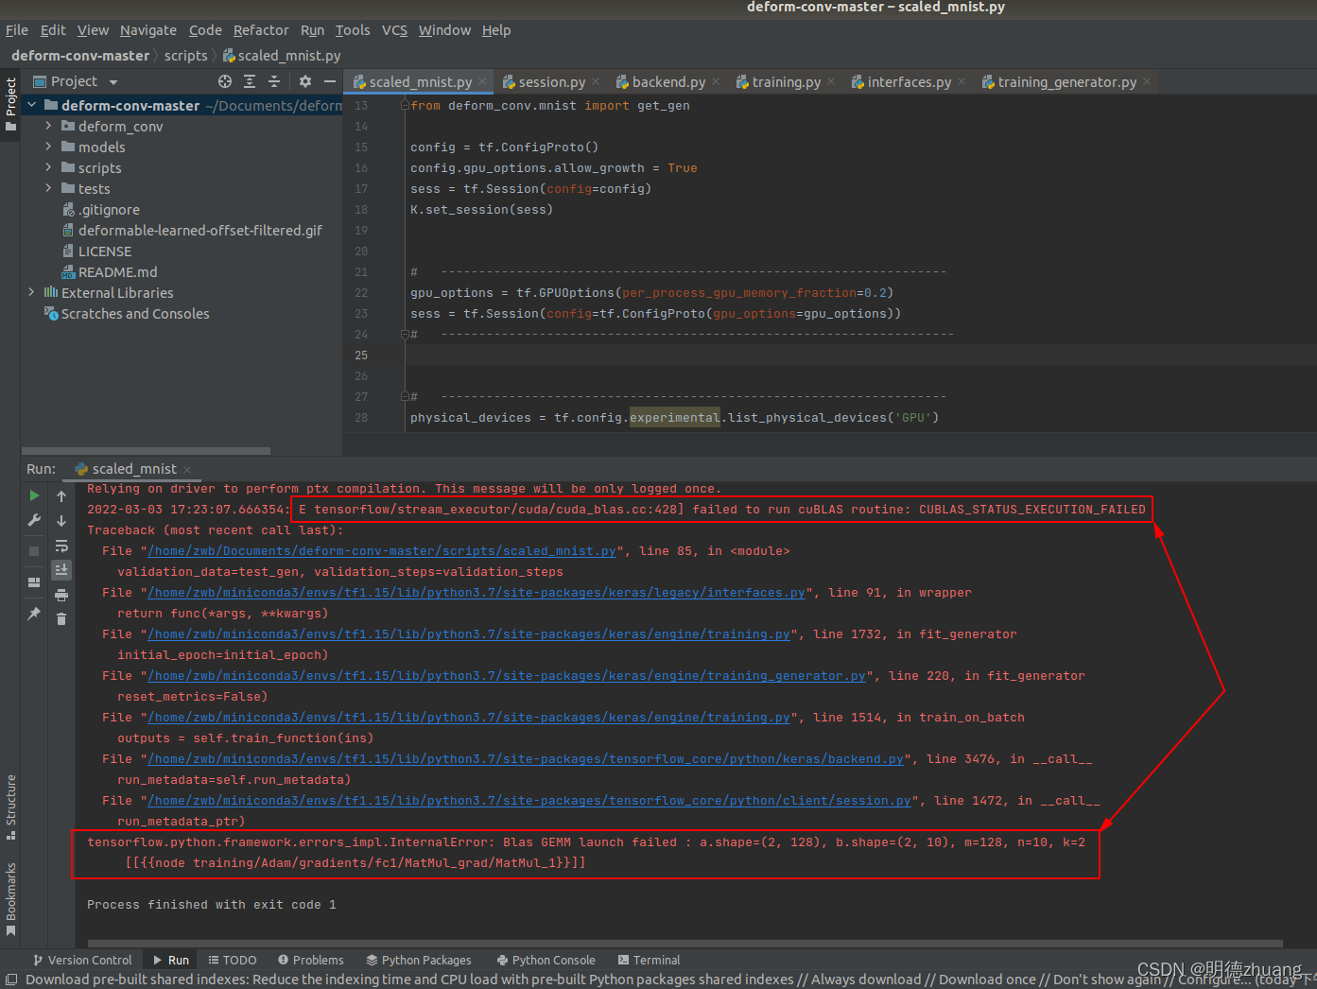1317x989 pixels.
Task: Switch to session.py editor tab
Action: [x=551, y=82]
